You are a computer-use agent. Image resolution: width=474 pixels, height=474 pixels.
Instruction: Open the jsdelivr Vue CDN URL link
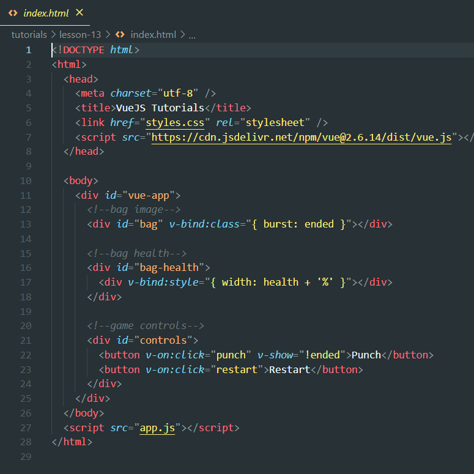301,137
